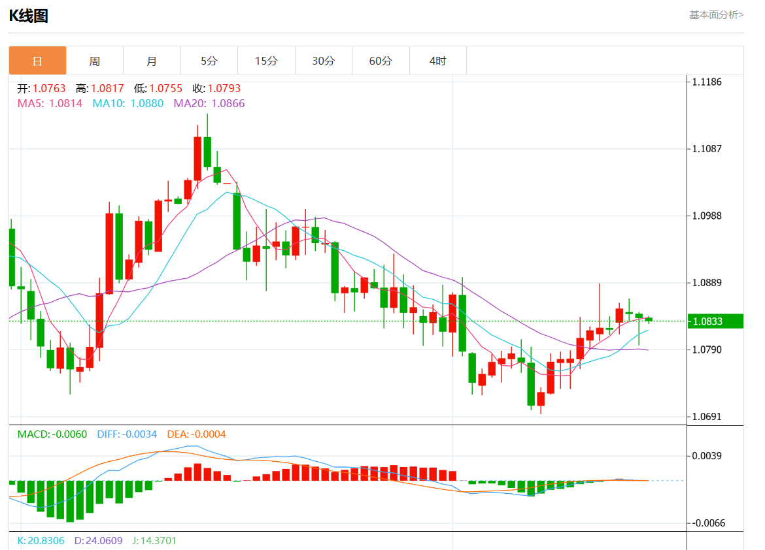Viewport: 765px width, 550px height.
Task: Click the 1.0691 price axis label
Action: click(707, 416)
